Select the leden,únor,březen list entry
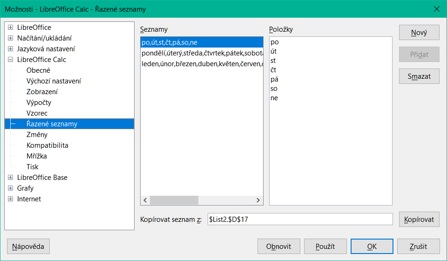Viewport: 447px width, 261px height. [x=202, y=63]
